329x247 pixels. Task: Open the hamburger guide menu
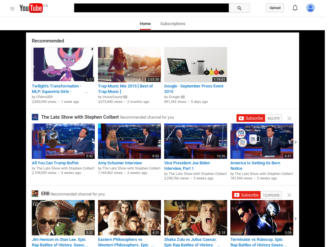13,9
